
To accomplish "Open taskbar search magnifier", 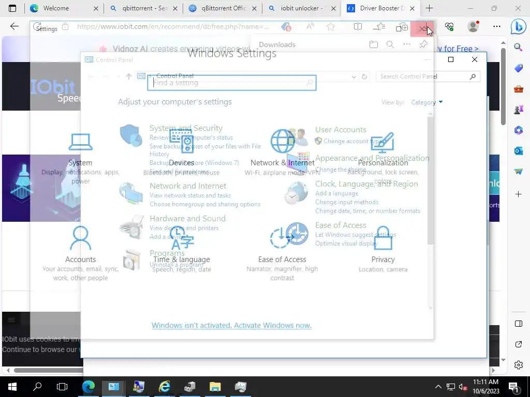I will tap(37, 387).
